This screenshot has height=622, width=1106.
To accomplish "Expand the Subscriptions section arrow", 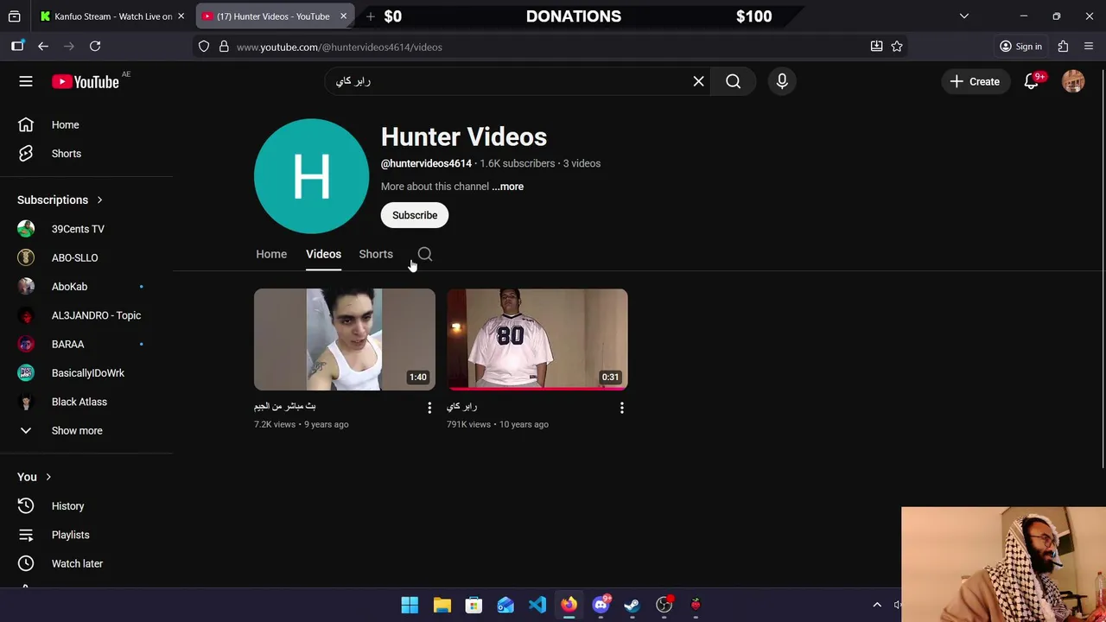I will (x=99, y=200).
